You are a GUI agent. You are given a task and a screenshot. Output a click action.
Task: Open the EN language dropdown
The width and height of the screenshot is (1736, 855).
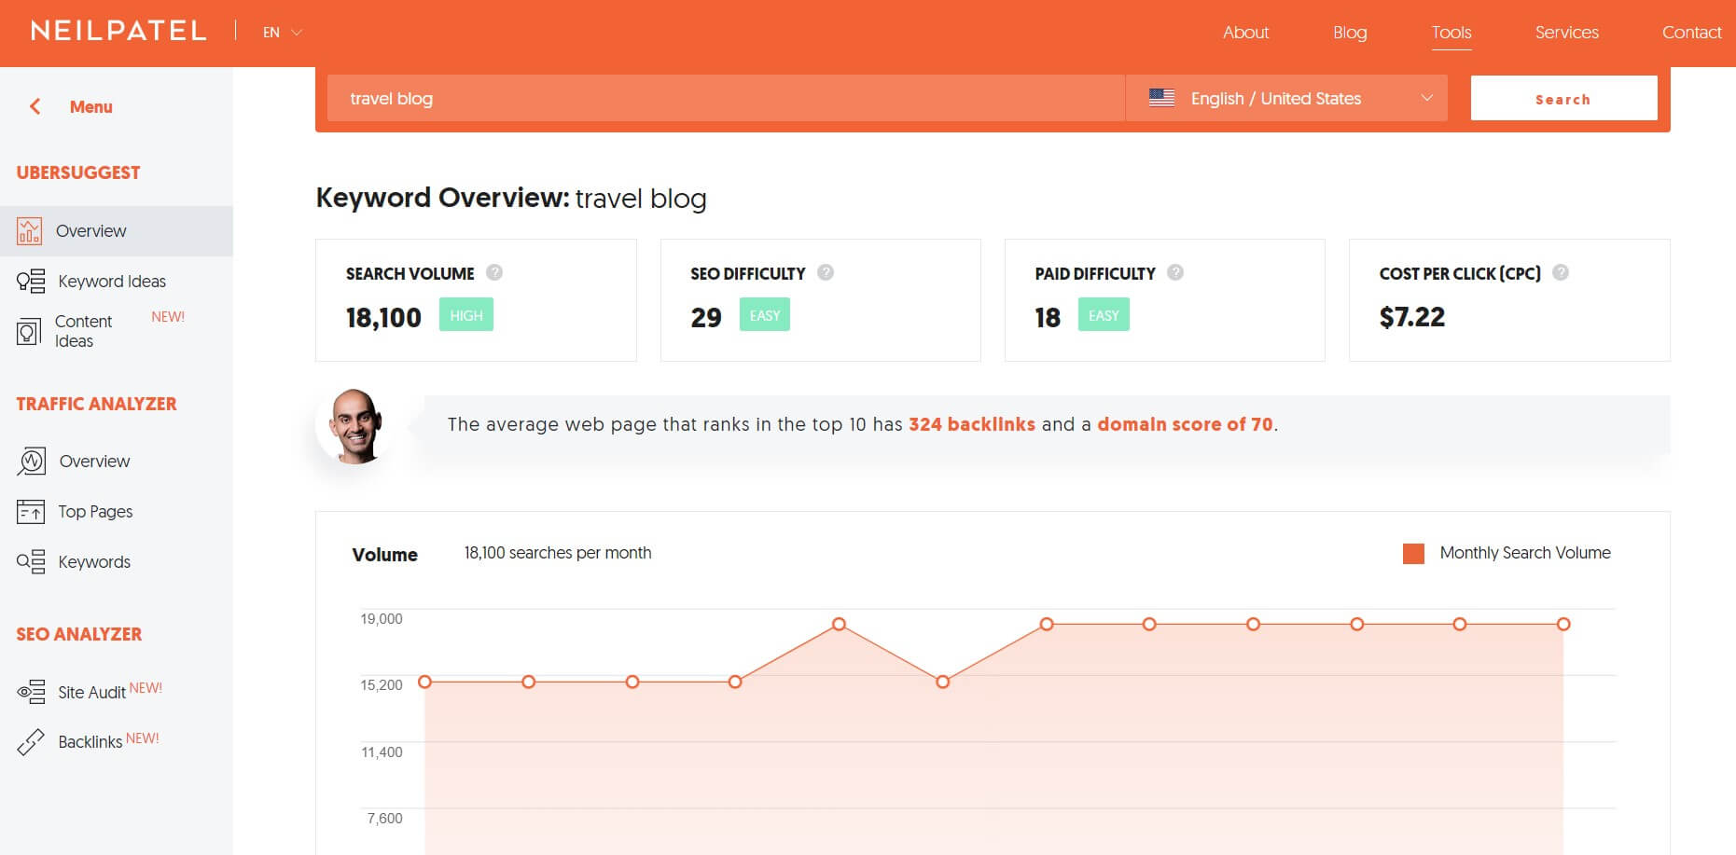[283, 33]
